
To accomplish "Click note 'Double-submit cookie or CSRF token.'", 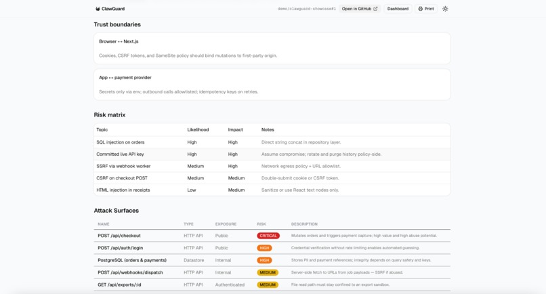I will (300, 178).
